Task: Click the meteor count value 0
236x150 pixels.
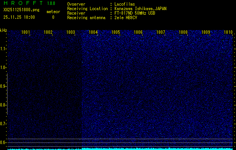Action: (53, 17)
